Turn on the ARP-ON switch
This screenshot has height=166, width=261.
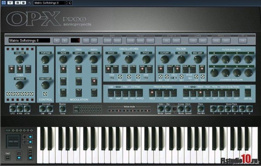(248, 93)
